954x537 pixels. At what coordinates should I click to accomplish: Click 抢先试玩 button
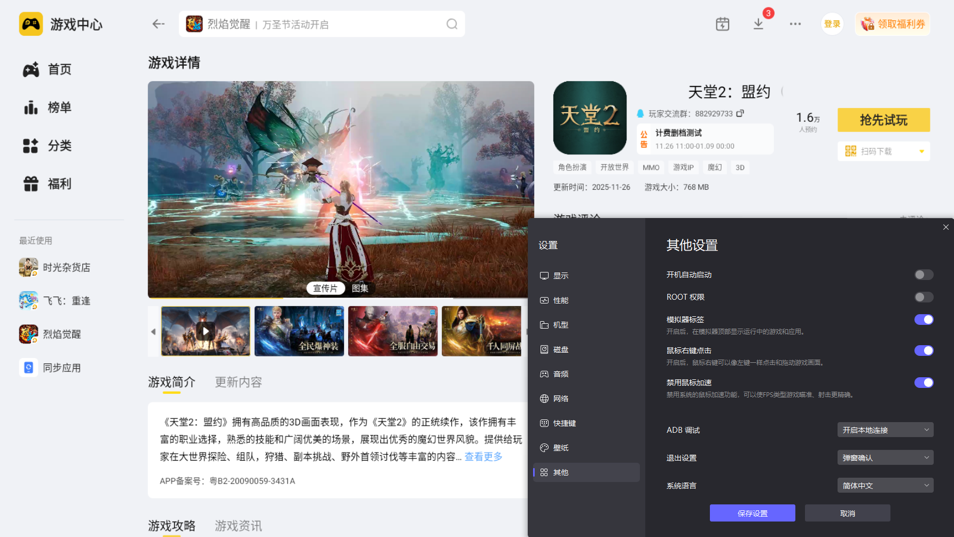[883, 120]
